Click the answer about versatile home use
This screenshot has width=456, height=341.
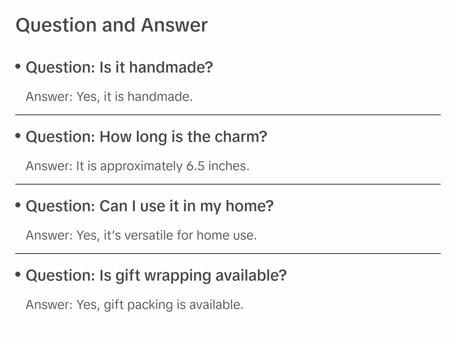[x=141, y=235]
